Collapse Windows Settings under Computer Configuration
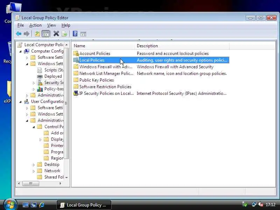 coord(27,64)
